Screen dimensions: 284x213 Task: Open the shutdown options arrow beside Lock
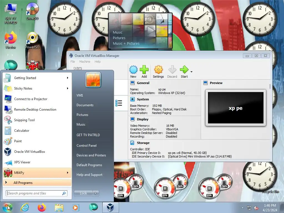(96, 193)
